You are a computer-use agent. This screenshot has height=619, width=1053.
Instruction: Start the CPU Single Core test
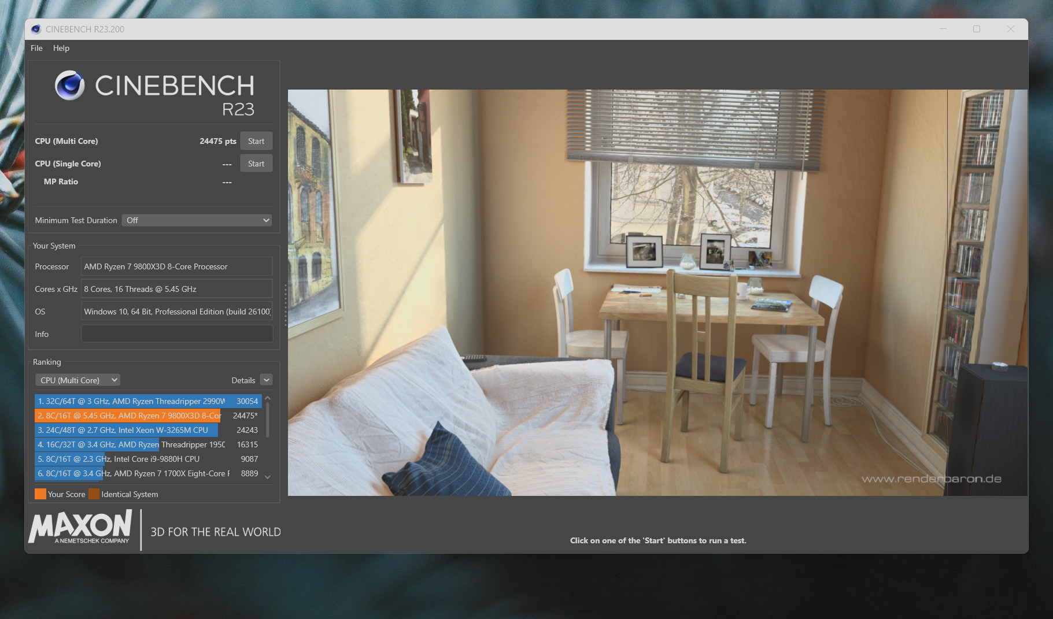pyautogui.click(x=256, y=164)
